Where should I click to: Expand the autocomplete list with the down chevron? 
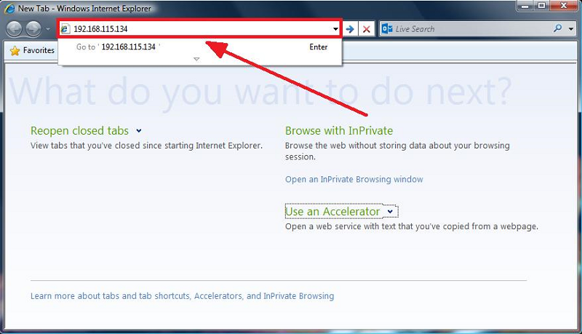point(196,59)
